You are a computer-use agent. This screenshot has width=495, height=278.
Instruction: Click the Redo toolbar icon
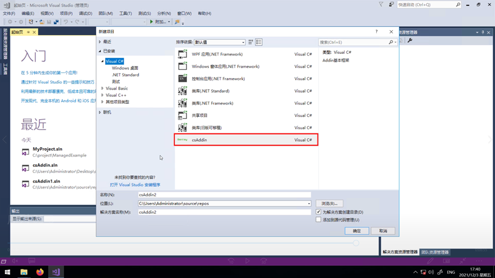pyautogui.click(x=78, y=22)
